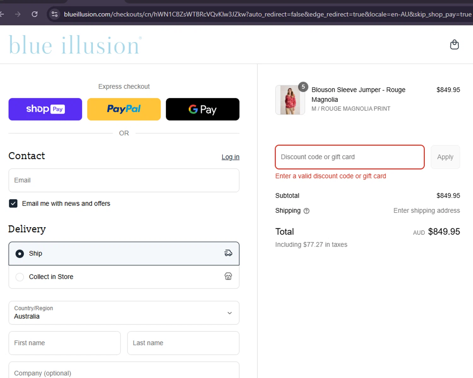The width and height of the screenshot is (473, 378).
Task: Click the error text Enter a valid discount code
Action: (330, 176)
